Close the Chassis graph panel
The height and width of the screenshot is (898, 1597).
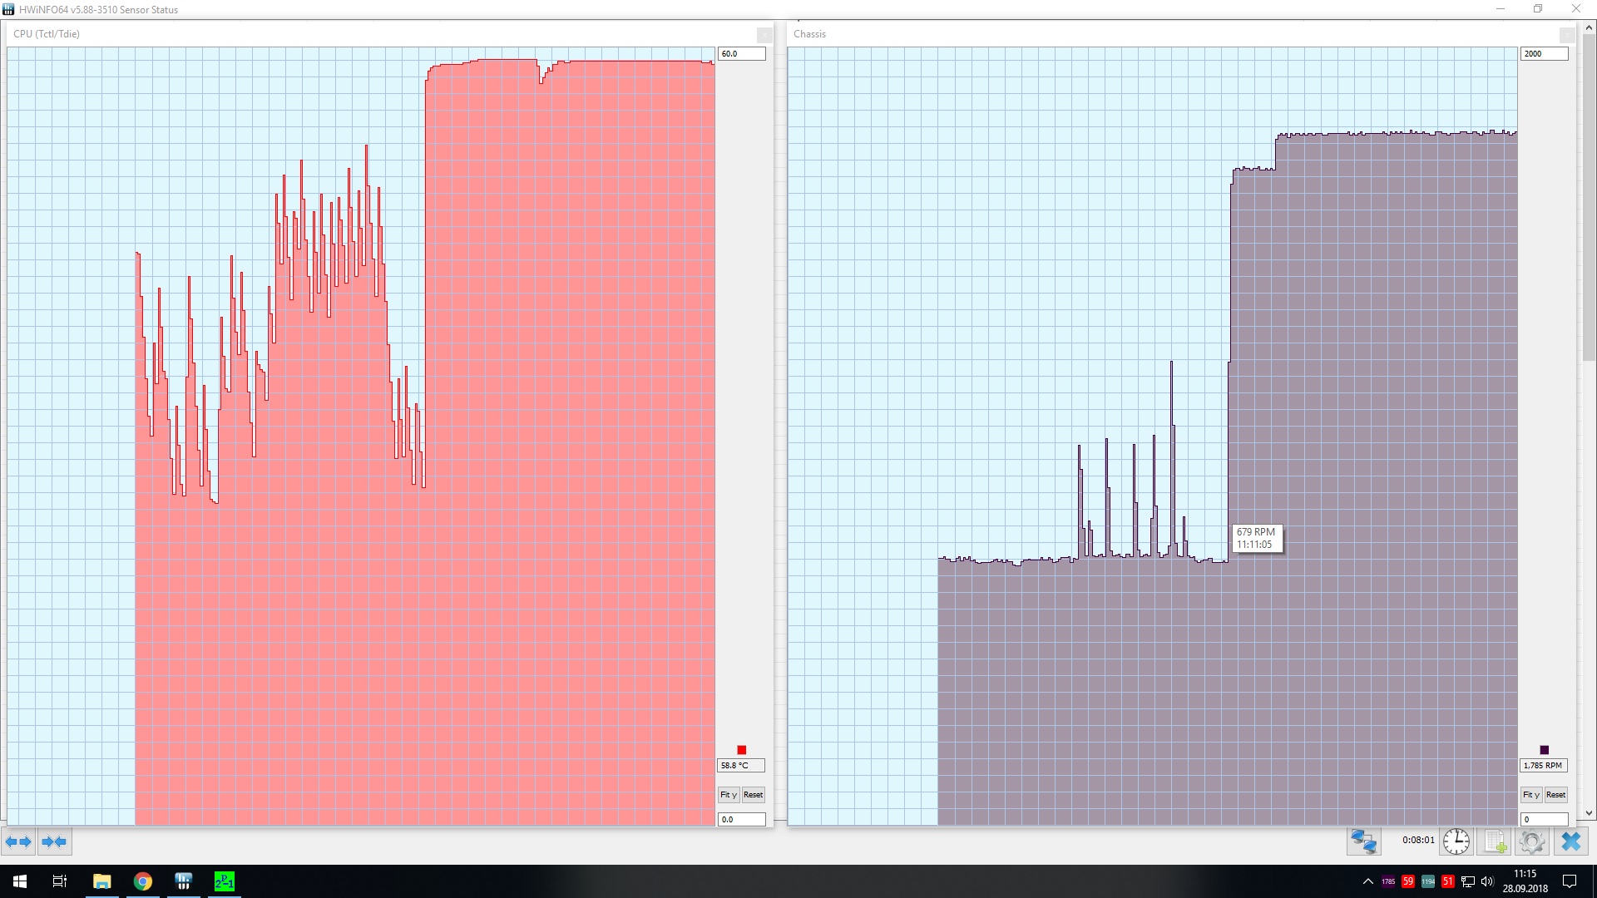1566,35
